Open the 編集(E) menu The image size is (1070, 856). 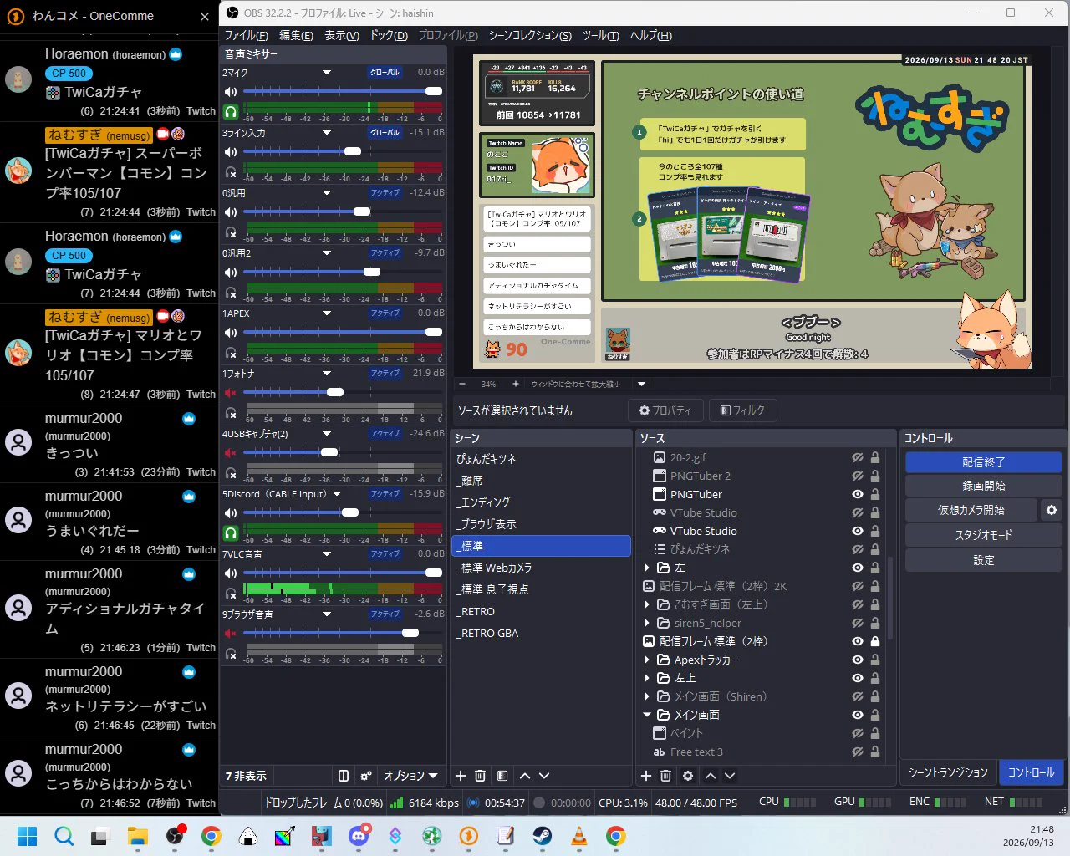(296, 35)
